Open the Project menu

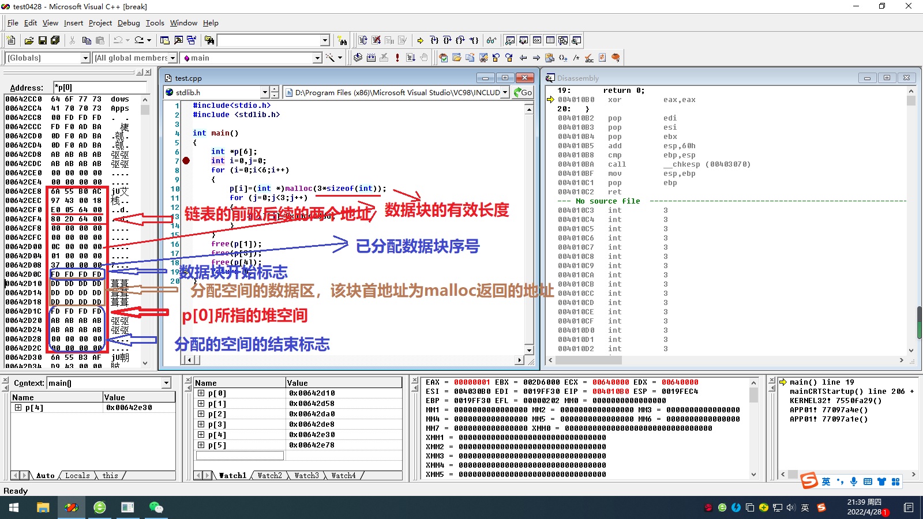click(100, 23)
